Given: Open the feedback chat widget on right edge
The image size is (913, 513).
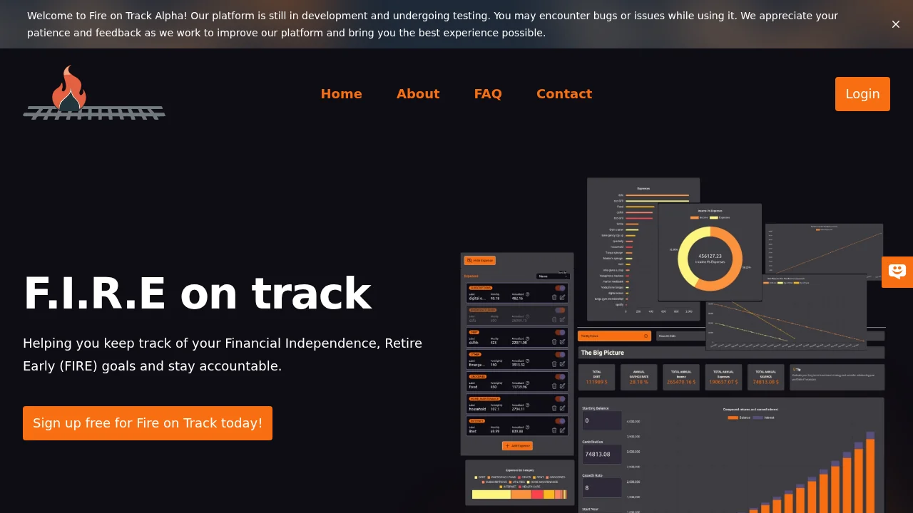Looking at the screenshot, I should coord(897,272).
